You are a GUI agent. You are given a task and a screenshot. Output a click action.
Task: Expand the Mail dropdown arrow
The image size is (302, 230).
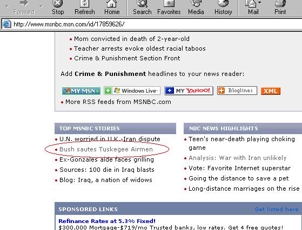pos(260,3)
